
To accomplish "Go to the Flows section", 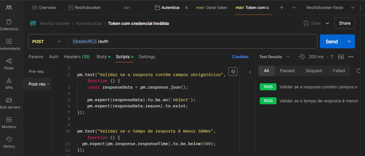I will 9,64.
